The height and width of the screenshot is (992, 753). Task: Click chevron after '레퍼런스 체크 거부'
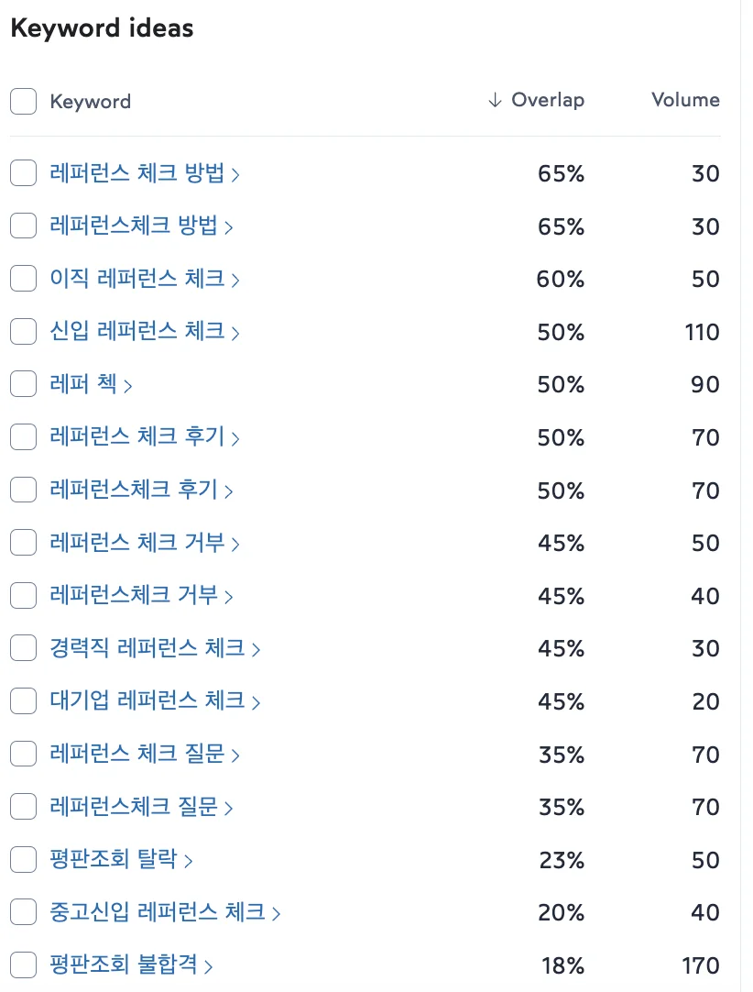coord(236,544)
